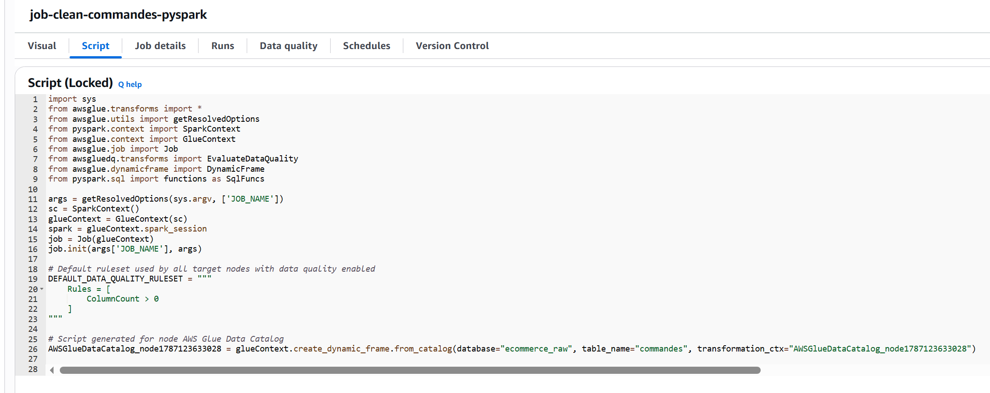The width and height of the screenshot is (990, 393).
Task: Click 'Job(glueContext)' on line 15
Action: [x=116, y=239]
